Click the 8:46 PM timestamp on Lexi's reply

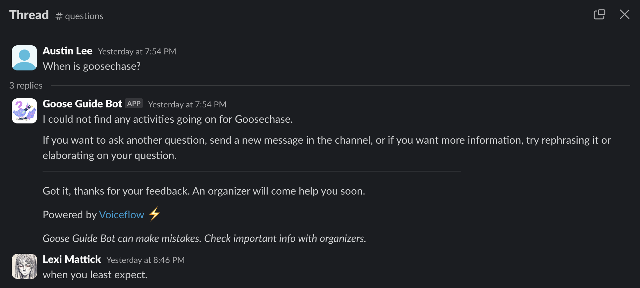point(145,260)
